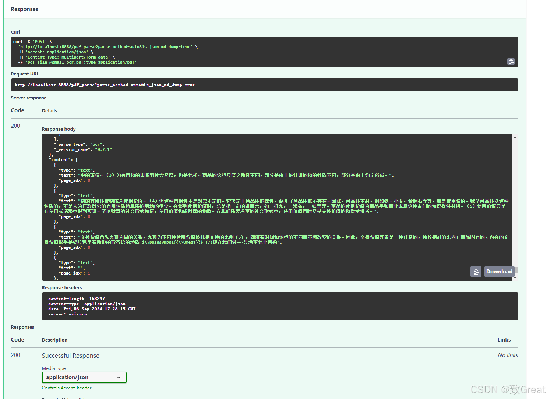
Task: Click the 200 code beside Response body
Action: tap(15, 126)
